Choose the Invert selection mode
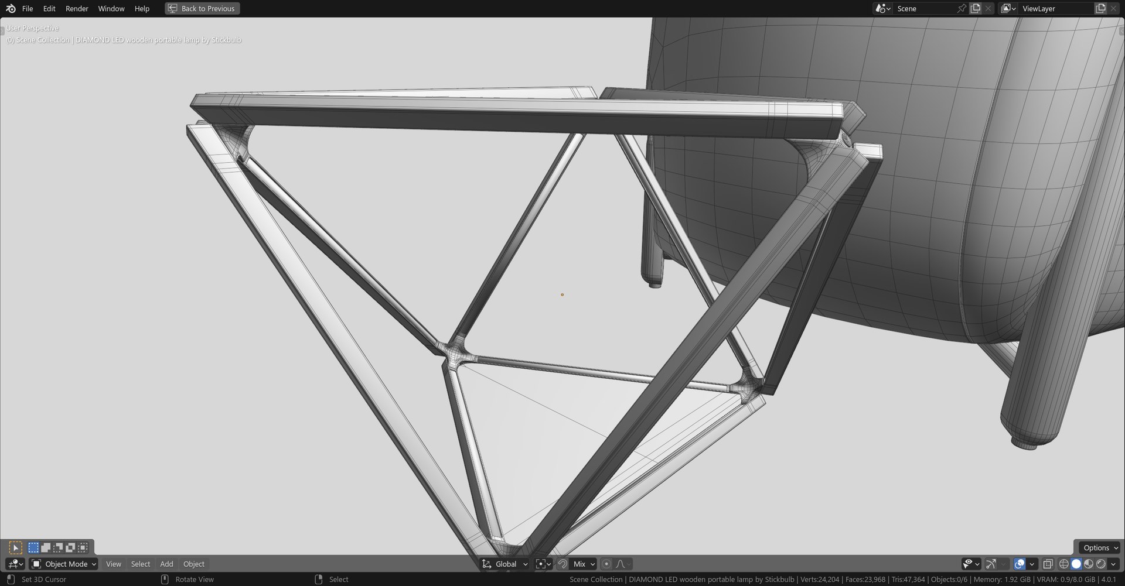The width and height of the screenshot is (1125, 586). 70,548
